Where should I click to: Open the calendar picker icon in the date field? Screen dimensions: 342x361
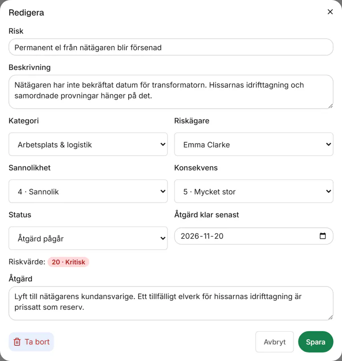tap(323, 236)
